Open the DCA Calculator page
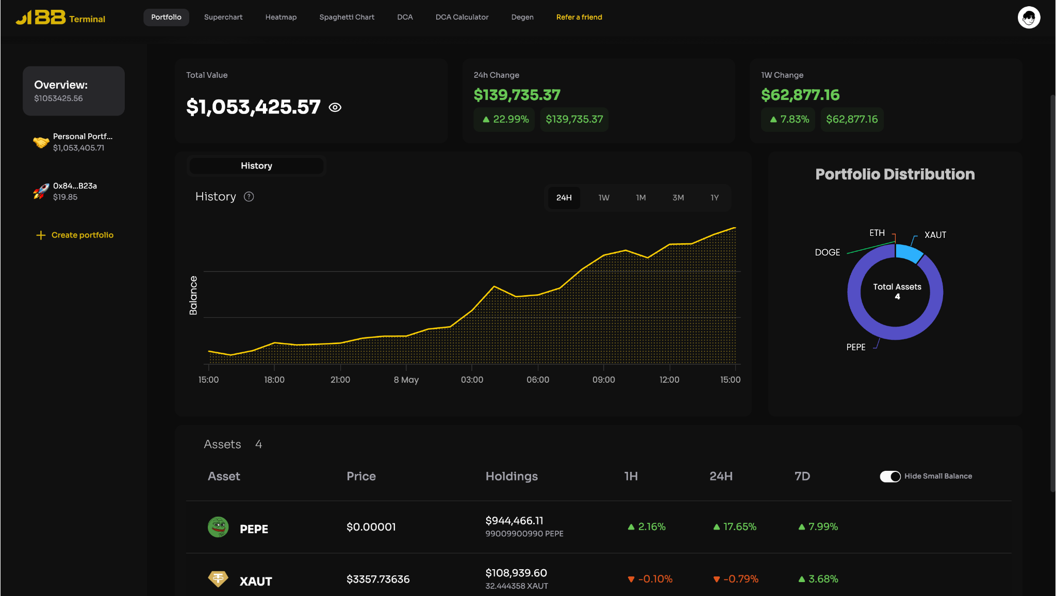 (x=462, y=18)
